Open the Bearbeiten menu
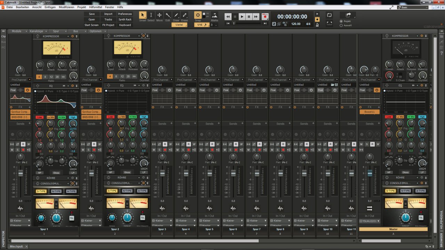Viewport: 445px width, 250px height. 23,7
